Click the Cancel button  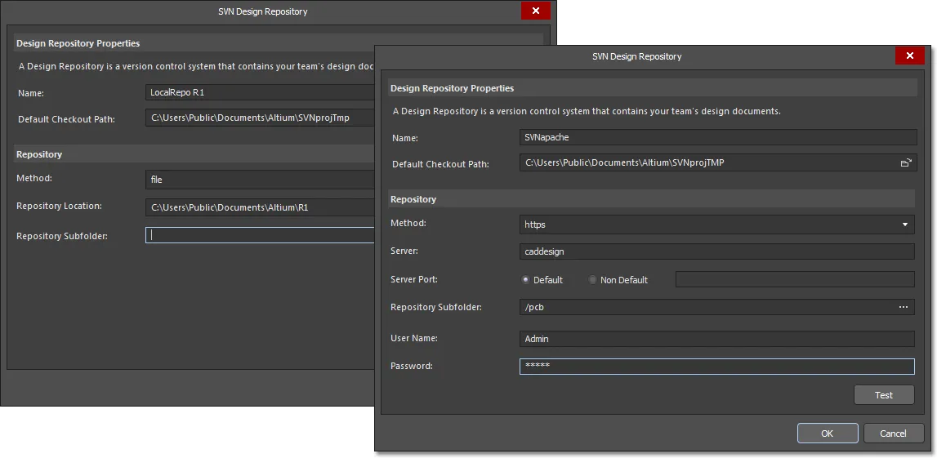point(893,434)
